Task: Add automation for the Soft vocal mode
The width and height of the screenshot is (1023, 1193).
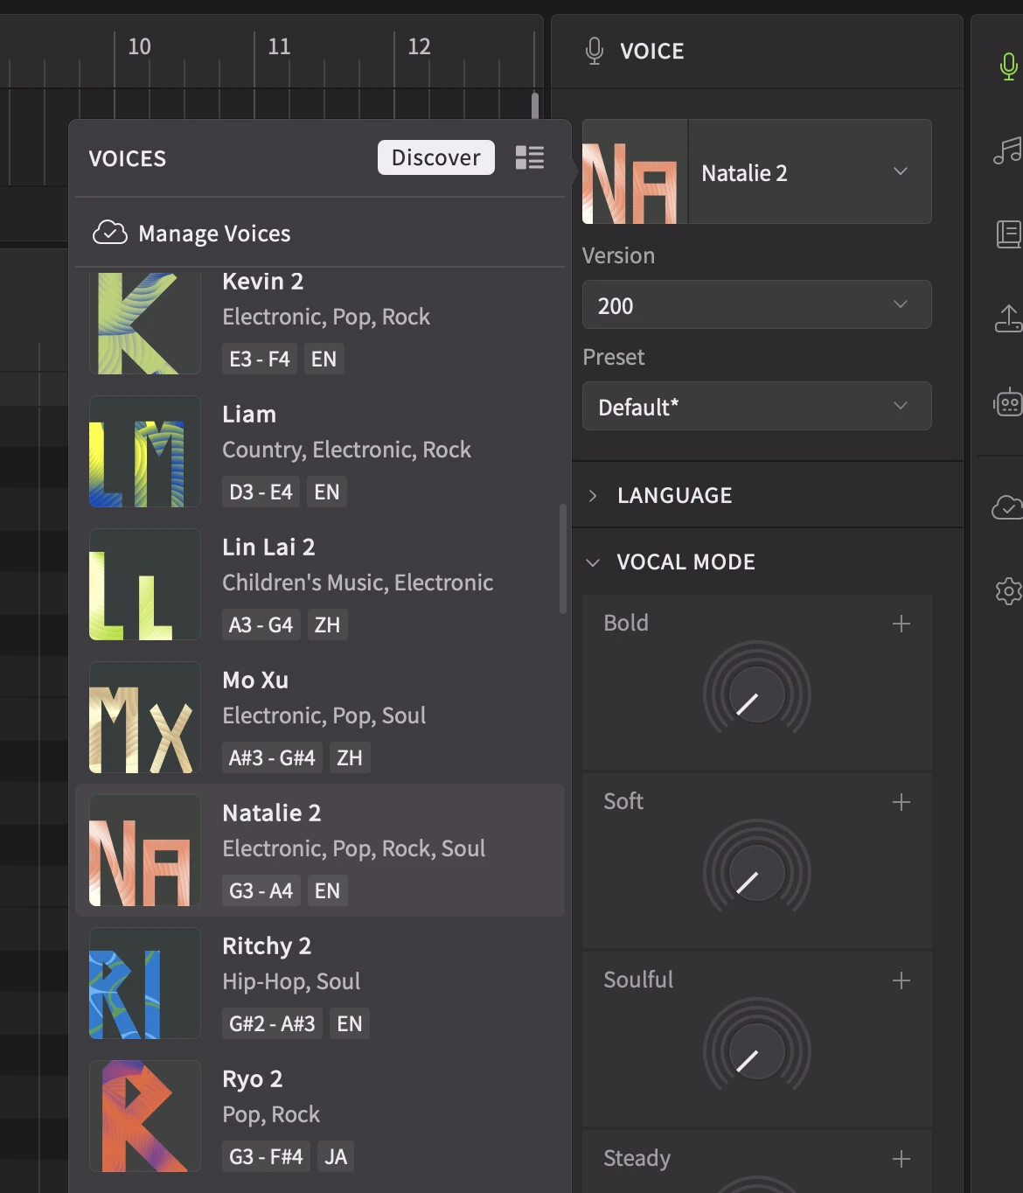Action: (901, 802)
